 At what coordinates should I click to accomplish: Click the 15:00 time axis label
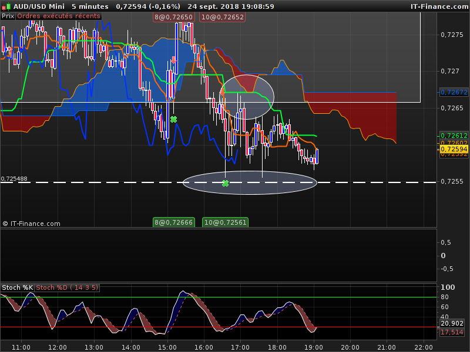pyautogui.click(x=167, y=347)
